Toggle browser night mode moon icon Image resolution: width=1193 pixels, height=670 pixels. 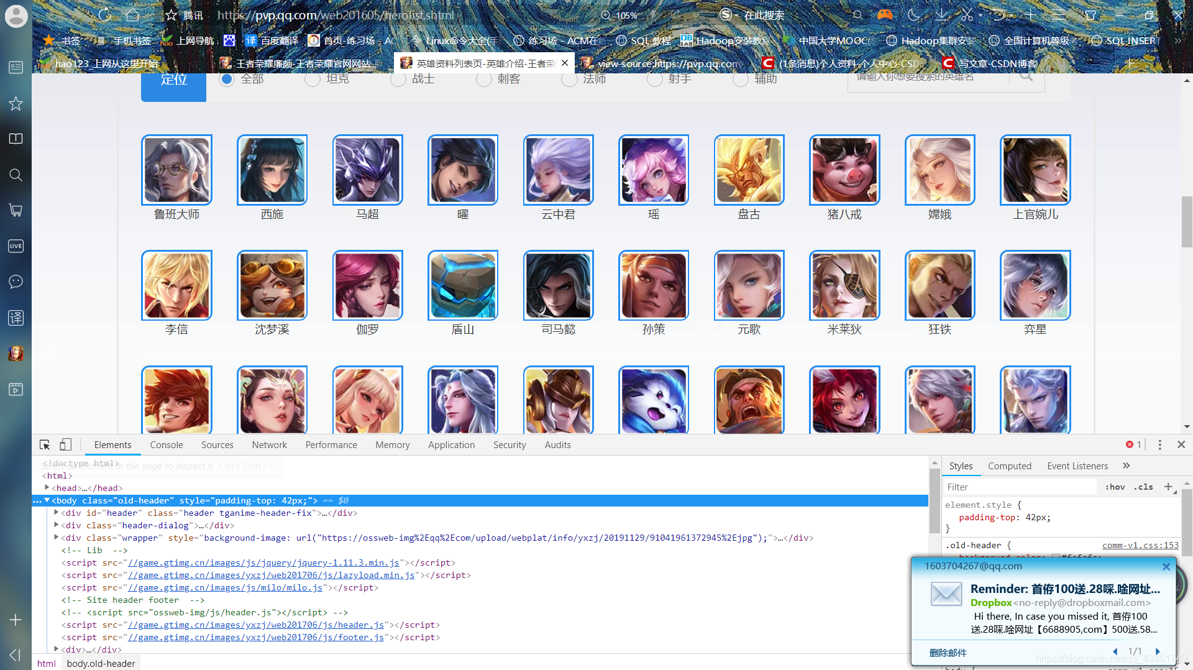(x=913, y=15)
